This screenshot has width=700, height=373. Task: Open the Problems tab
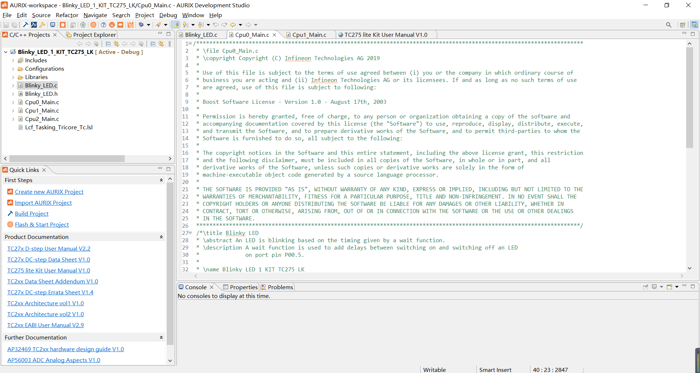[x=277, y=287]
